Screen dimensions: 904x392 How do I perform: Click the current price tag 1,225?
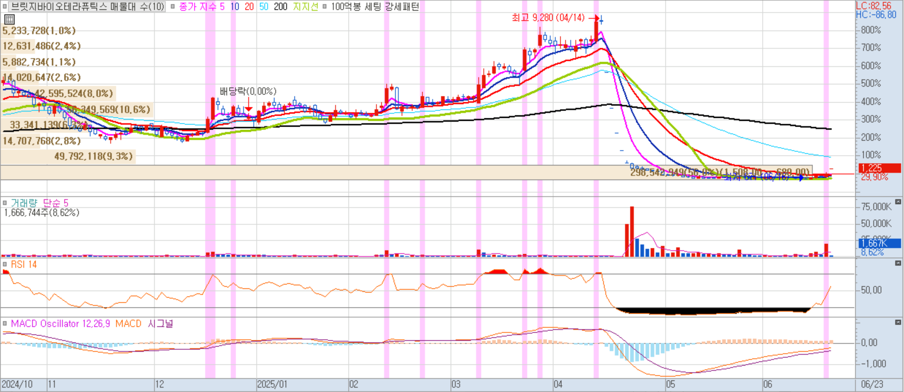pyautogui.click(x=880, y=168)
